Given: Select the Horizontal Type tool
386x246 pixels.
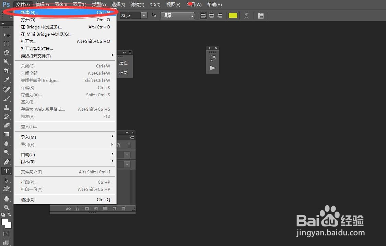Looking at the screenshot, I should pyautogui.click(x=7, y=171).
